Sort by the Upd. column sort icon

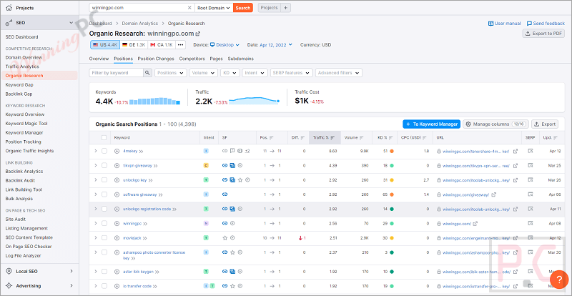(x=556, y=137)
